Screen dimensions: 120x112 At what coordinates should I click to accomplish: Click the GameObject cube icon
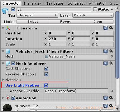click(5, 11)
